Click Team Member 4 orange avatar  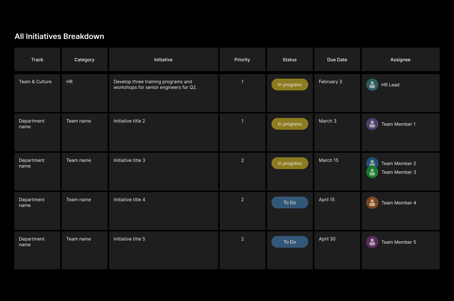(372, 203)
